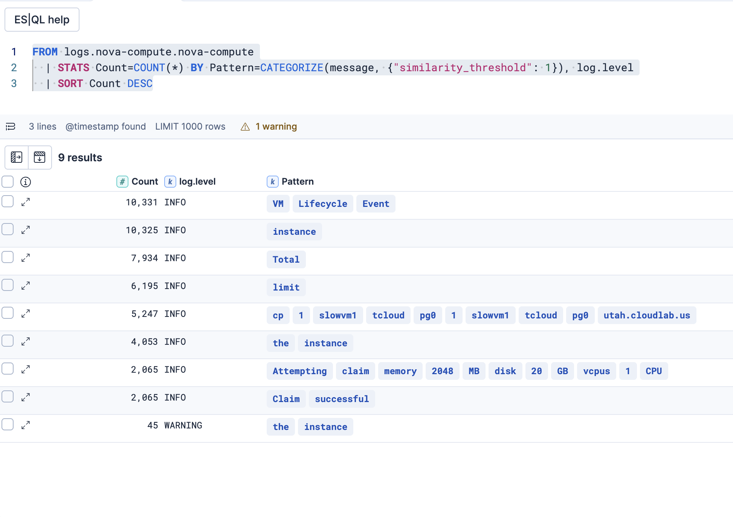Click the line wrap icon in editor footer

[11, 127]
